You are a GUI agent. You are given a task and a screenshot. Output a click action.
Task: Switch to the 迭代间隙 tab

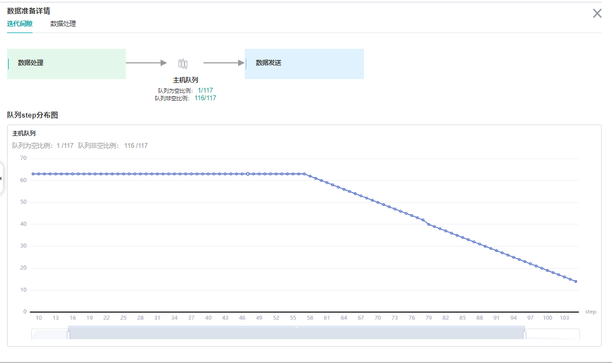tap(20, 24)
